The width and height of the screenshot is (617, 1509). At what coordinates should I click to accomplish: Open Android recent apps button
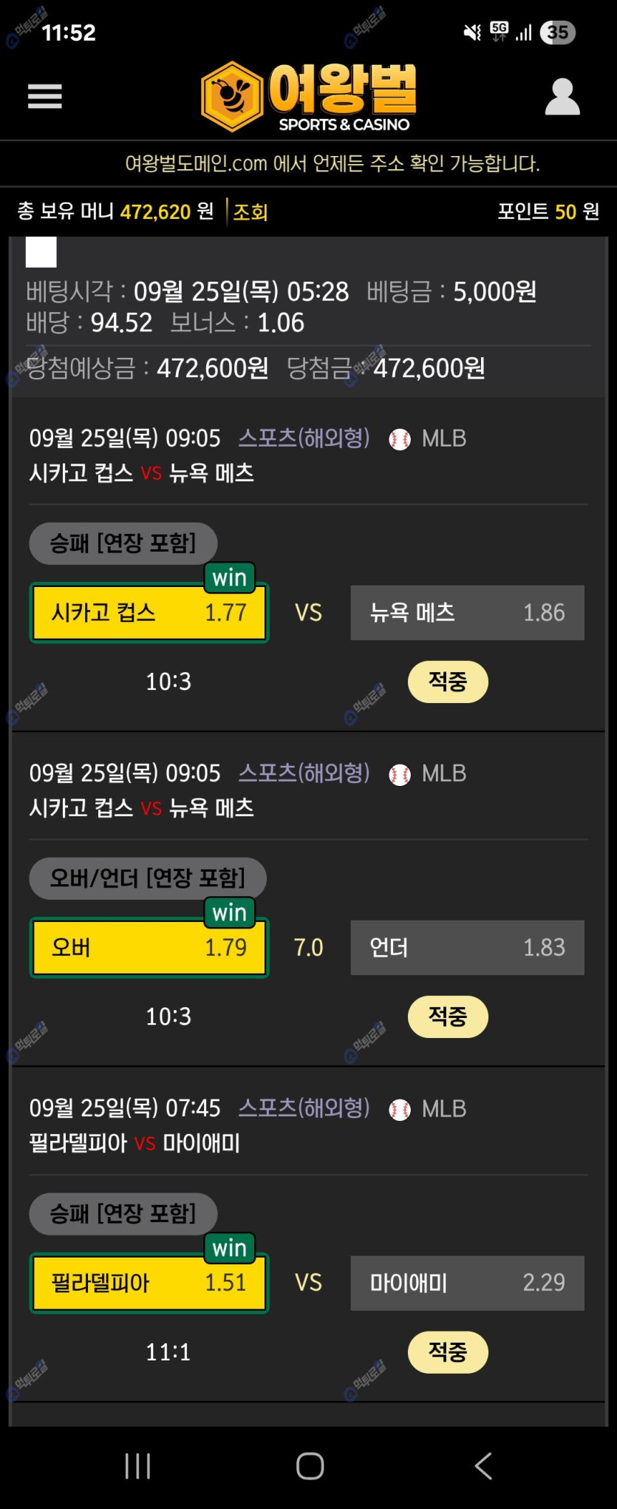coord(137,1465)
